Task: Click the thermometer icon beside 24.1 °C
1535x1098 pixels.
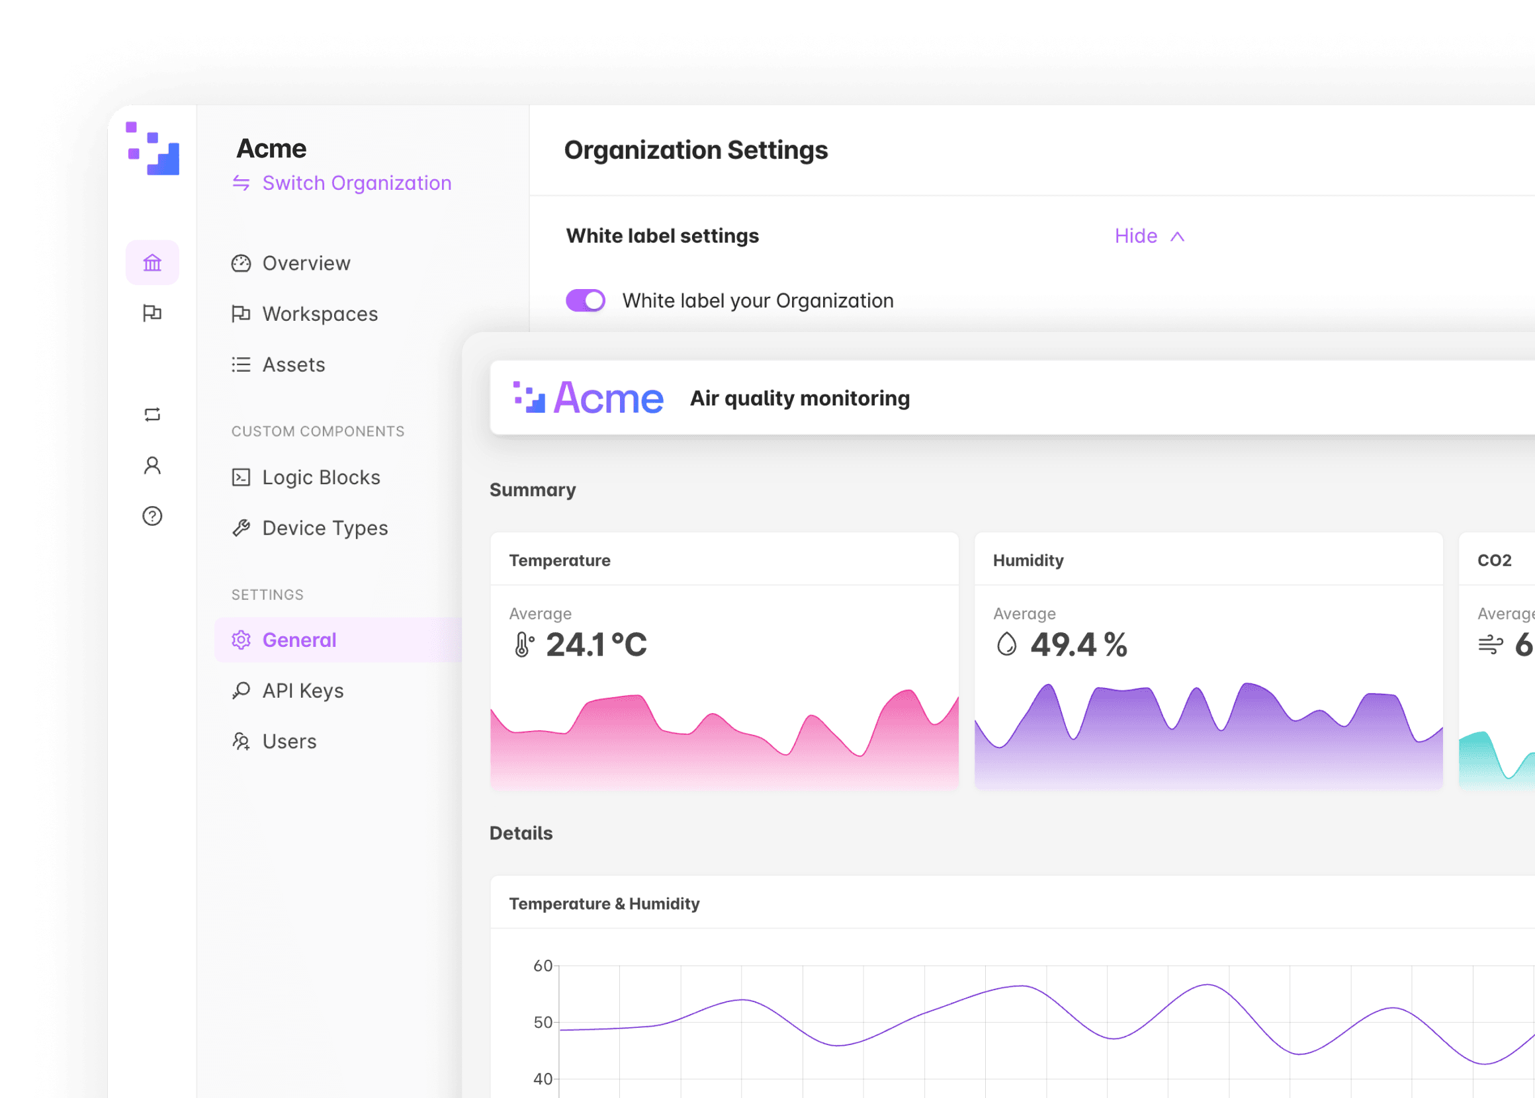Action: (x=523, y=644)
